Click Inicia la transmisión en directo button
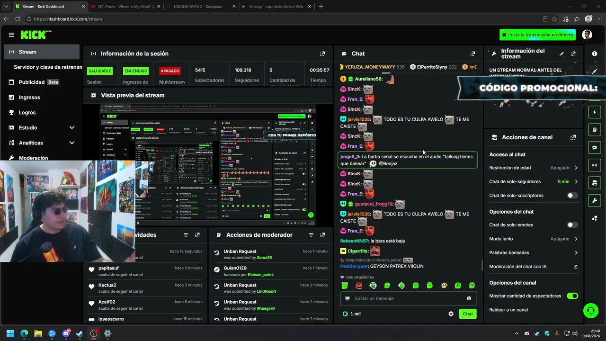Image resolution: width=606 pixels, height=341 pixels. coord(537,35)
